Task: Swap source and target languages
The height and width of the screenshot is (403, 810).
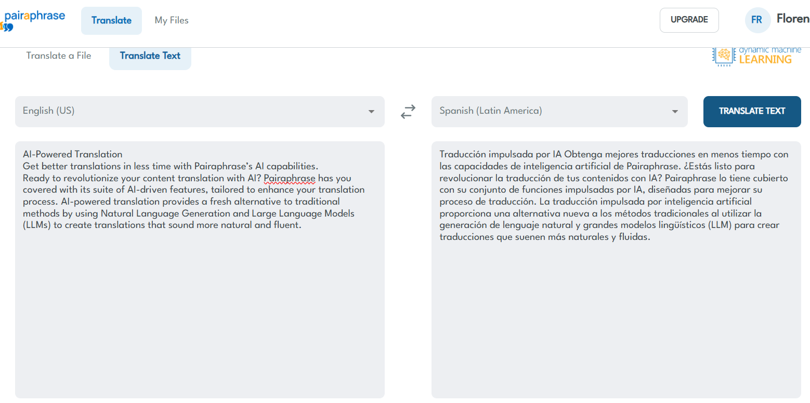Action: 408,111
